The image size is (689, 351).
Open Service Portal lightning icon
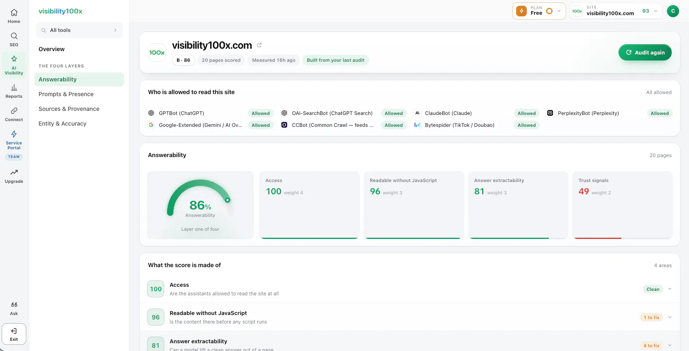point(14,134)
